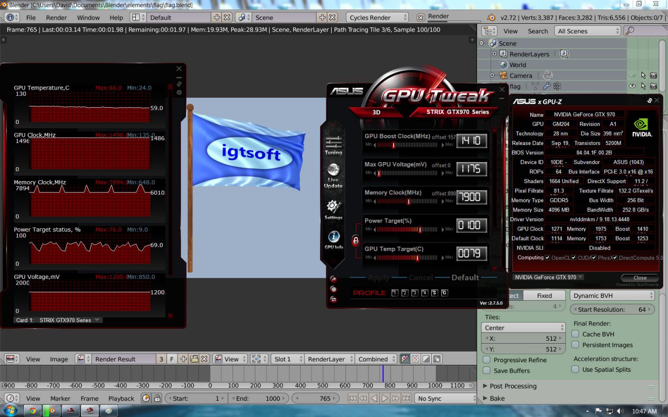Open Windows Start menu
Image resolution: width=668 pixels, height=417 pixels.
(x=10, y=410)
